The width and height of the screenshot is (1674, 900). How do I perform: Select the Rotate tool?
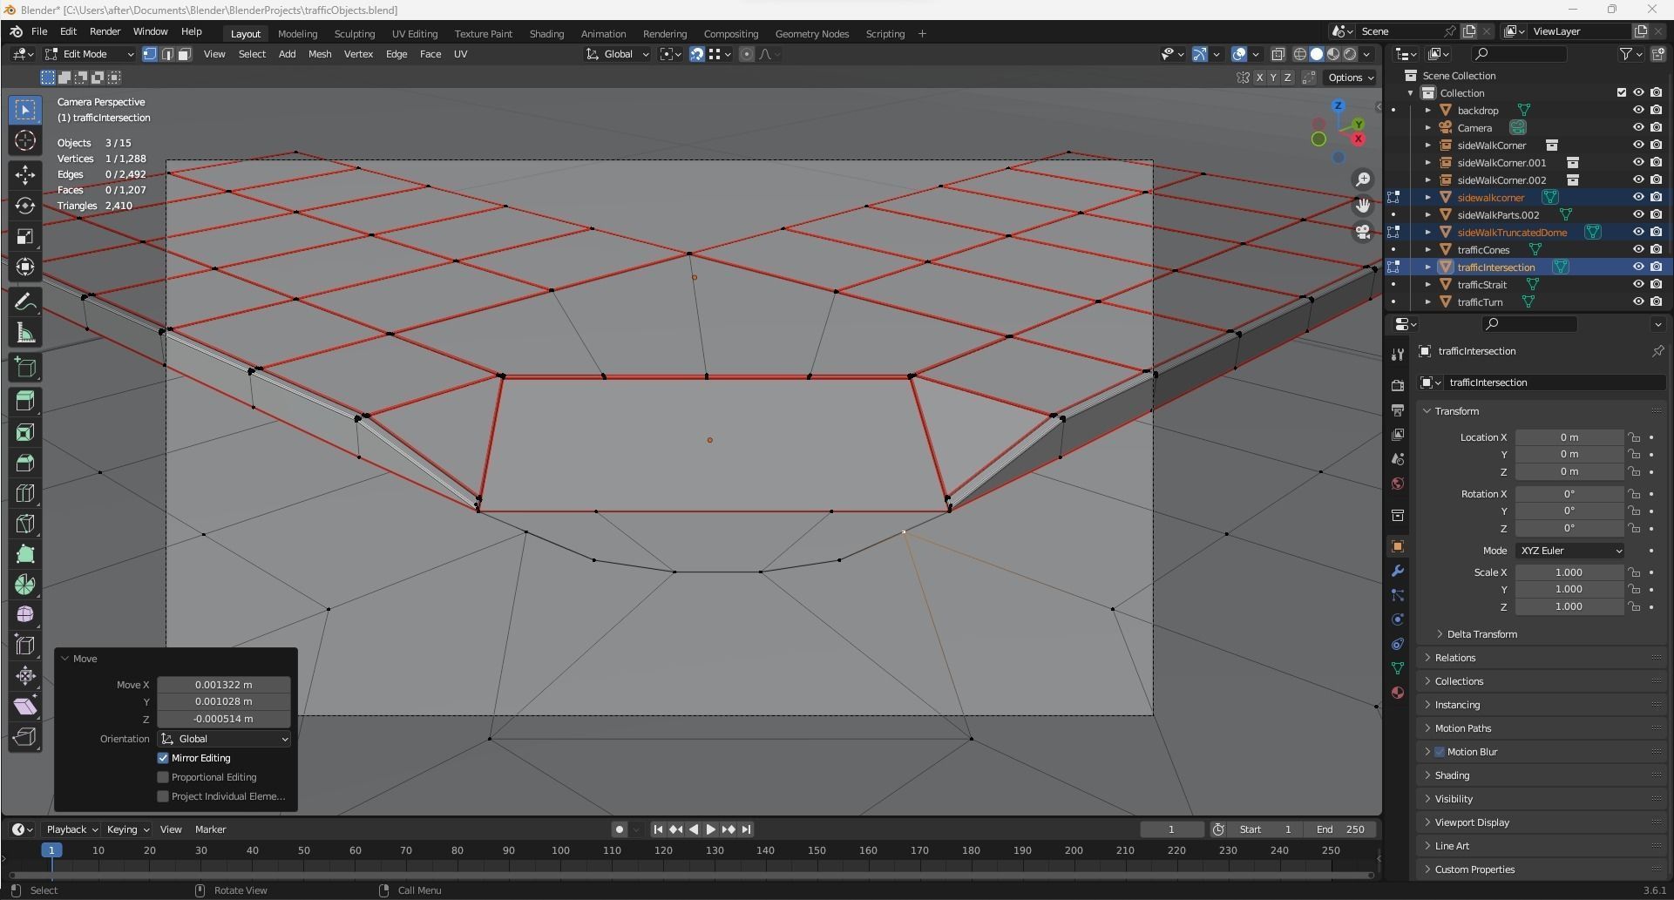[x=25, y=206]
